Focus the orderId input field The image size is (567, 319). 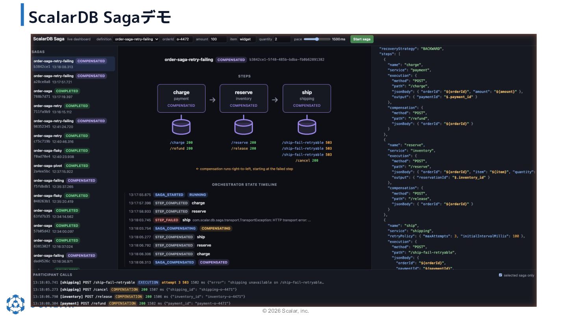pos(184,39)
